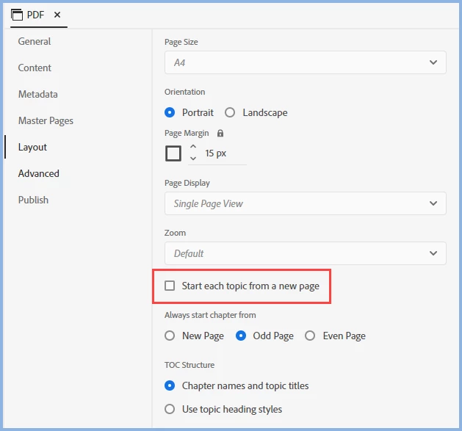Click the PDF tab label

tap(36, 15)
